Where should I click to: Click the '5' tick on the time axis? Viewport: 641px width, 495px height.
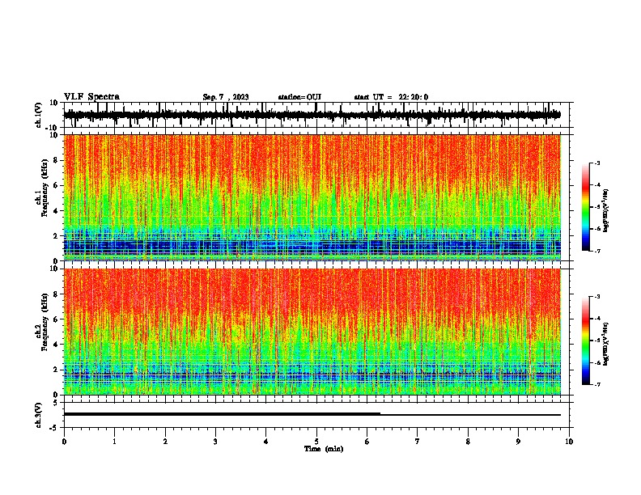pos(316,442)
